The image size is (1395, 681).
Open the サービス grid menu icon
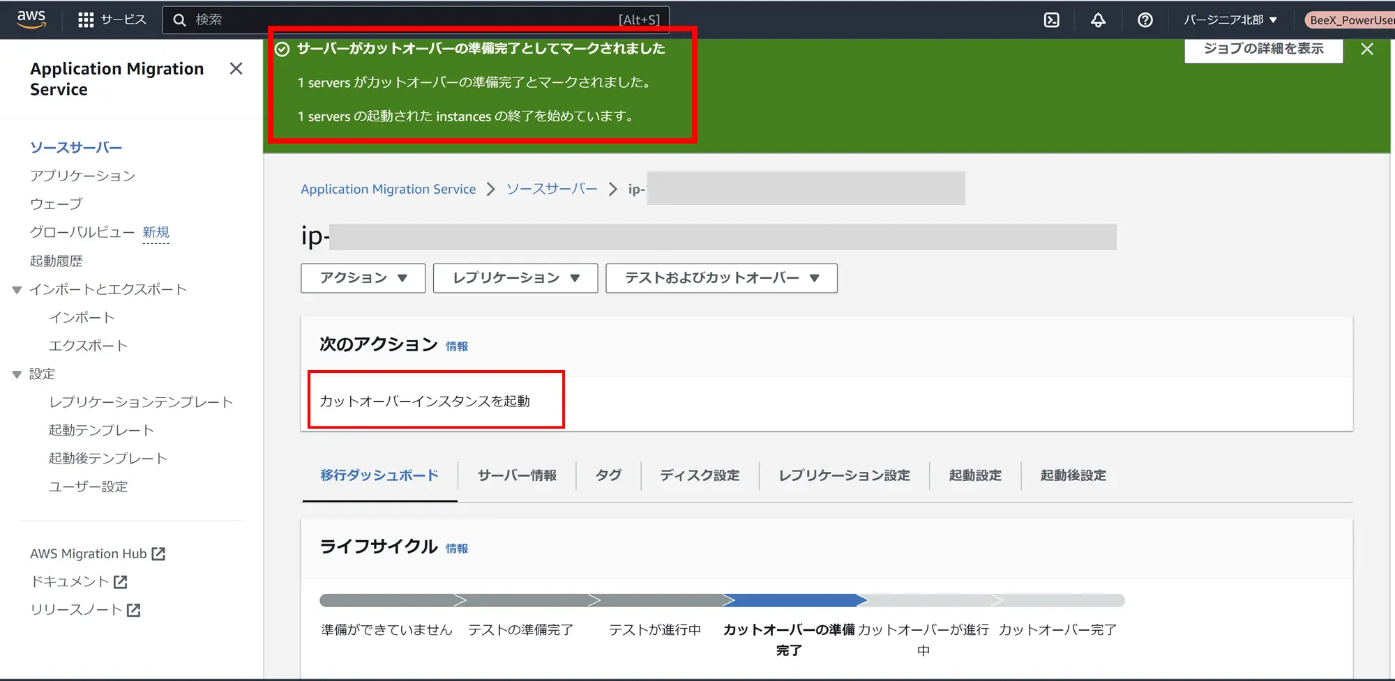click(x=86, y=20)
